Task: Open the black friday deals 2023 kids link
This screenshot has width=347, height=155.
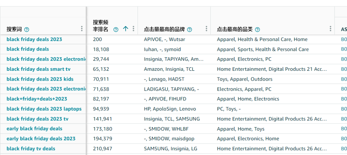Action: tap(40, 79)
